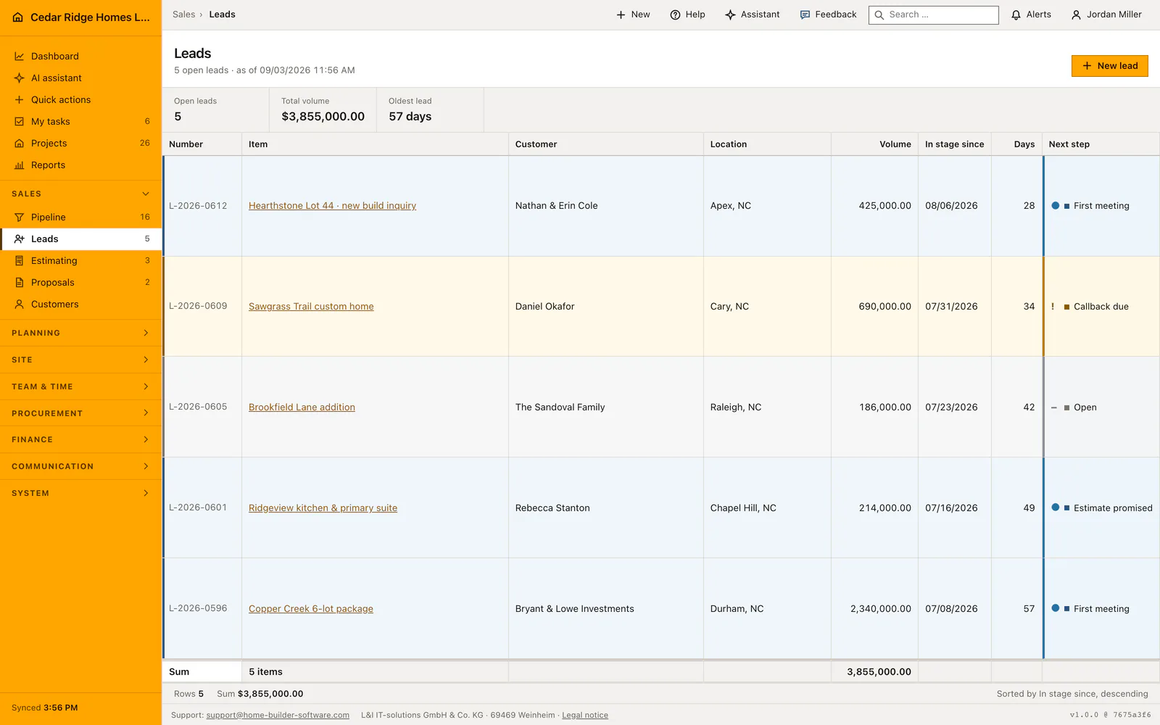
Task: Click the My tasks checkbox icon
Action: [x=20, y=121]
